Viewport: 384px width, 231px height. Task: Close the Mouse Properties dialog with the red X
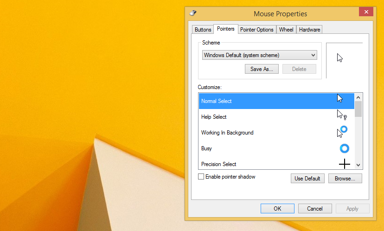click(x=366, y=12)
